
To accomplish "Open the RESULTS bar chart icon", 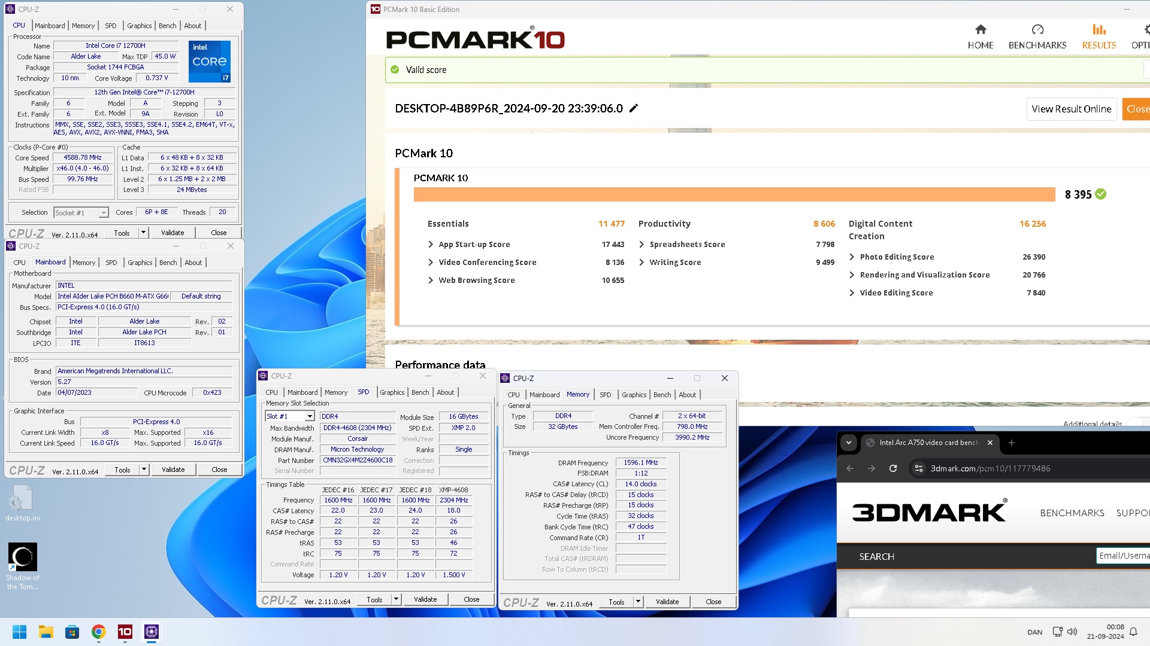I will click(1099, 29).
